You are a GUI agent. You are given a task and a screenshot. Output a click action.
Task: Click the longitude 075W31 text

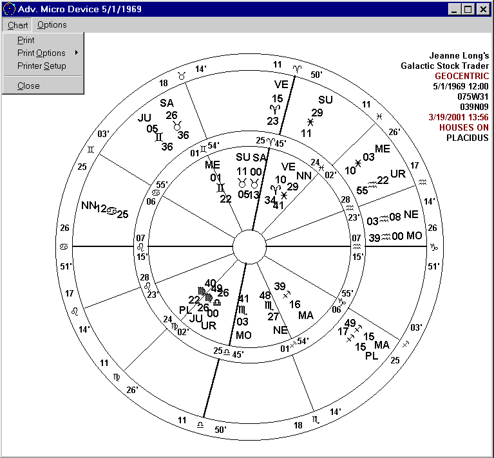(x=473, y=97)
